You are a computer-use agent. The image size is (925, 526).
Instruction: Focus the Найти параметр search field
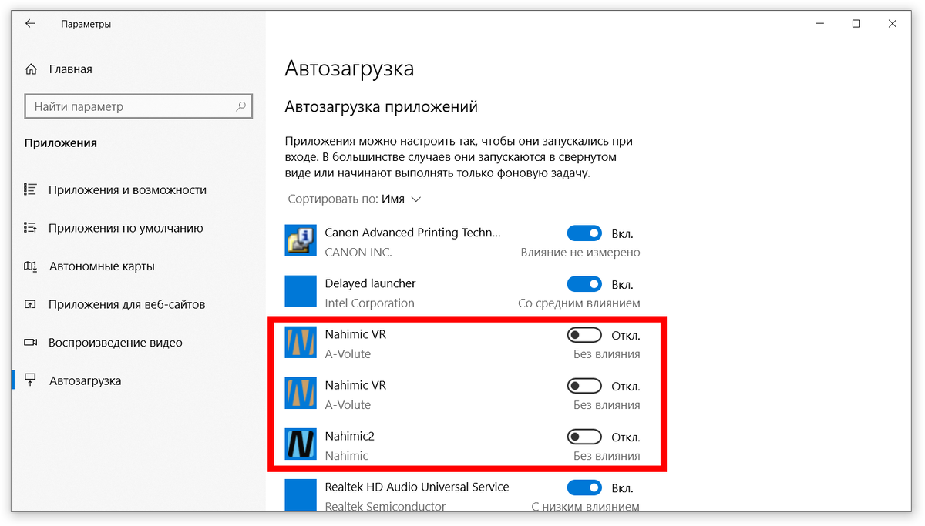tap(139, 106)
